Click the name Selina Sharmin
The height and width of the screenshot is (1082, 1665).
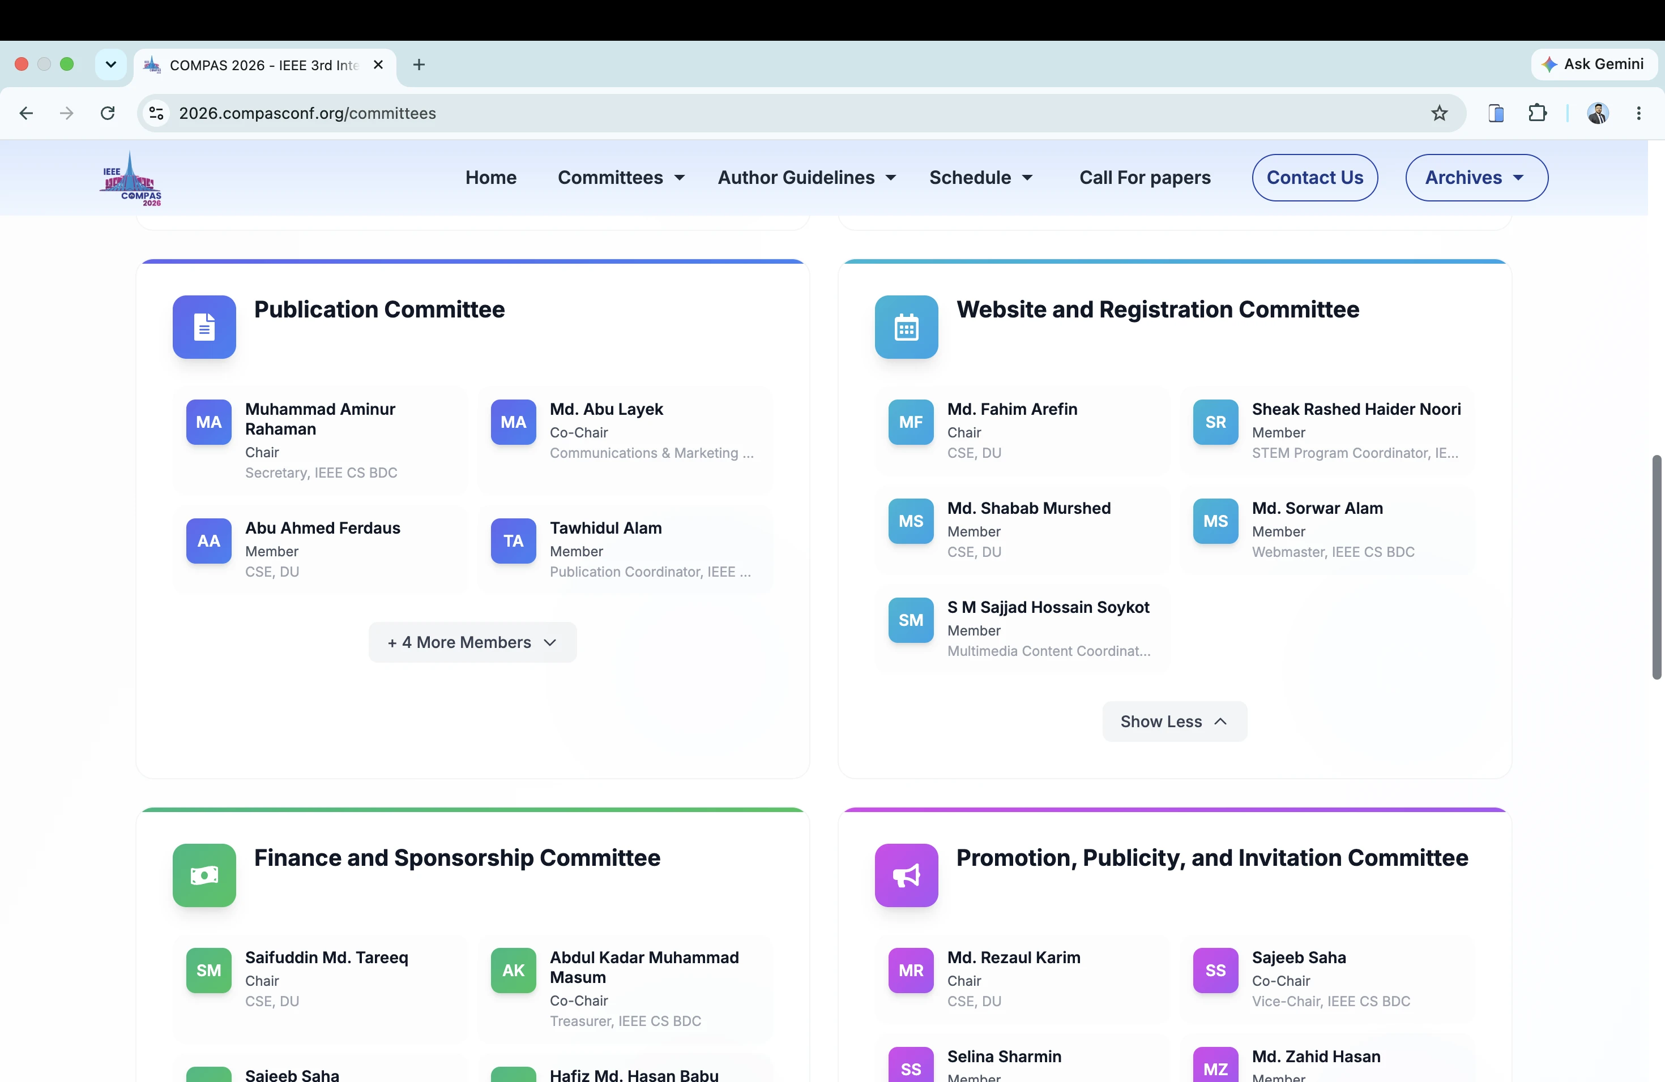[1004, 1056]
